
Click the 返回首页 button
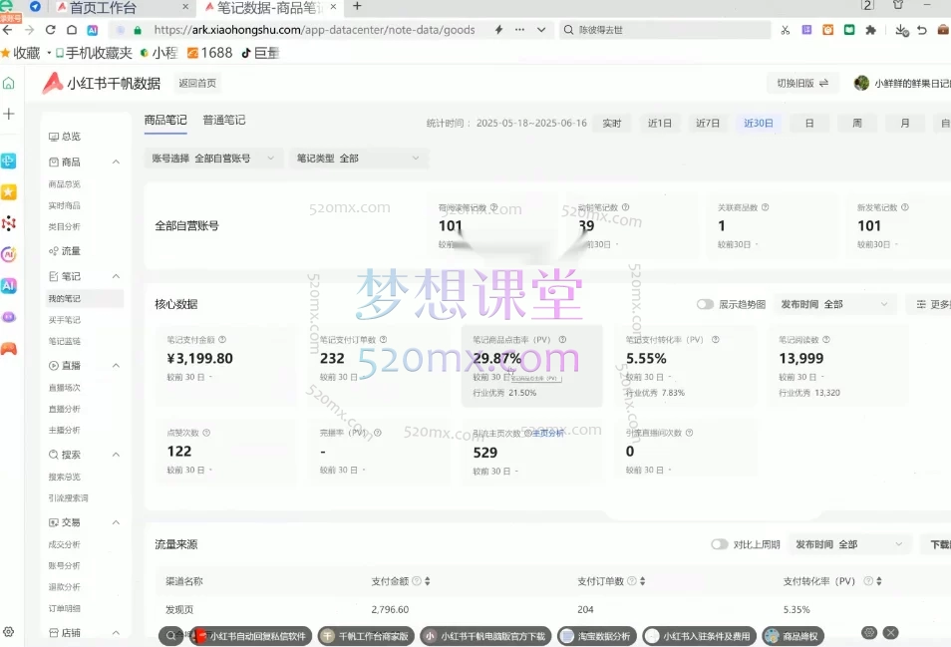click(197, 83)
